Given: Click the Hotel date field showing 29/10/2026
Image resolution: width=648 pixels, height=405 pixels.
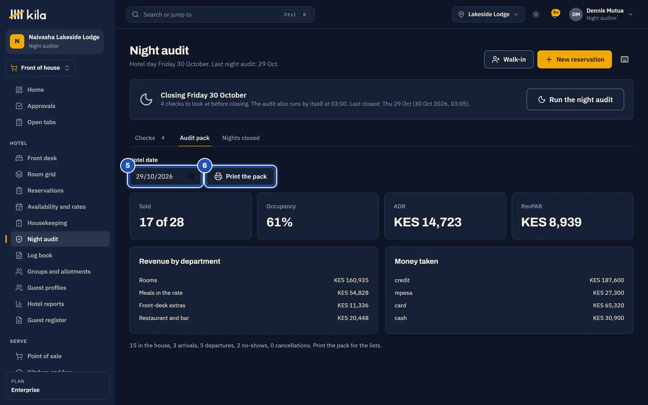Looking at the screenshot, I should [x=165, y=176].
